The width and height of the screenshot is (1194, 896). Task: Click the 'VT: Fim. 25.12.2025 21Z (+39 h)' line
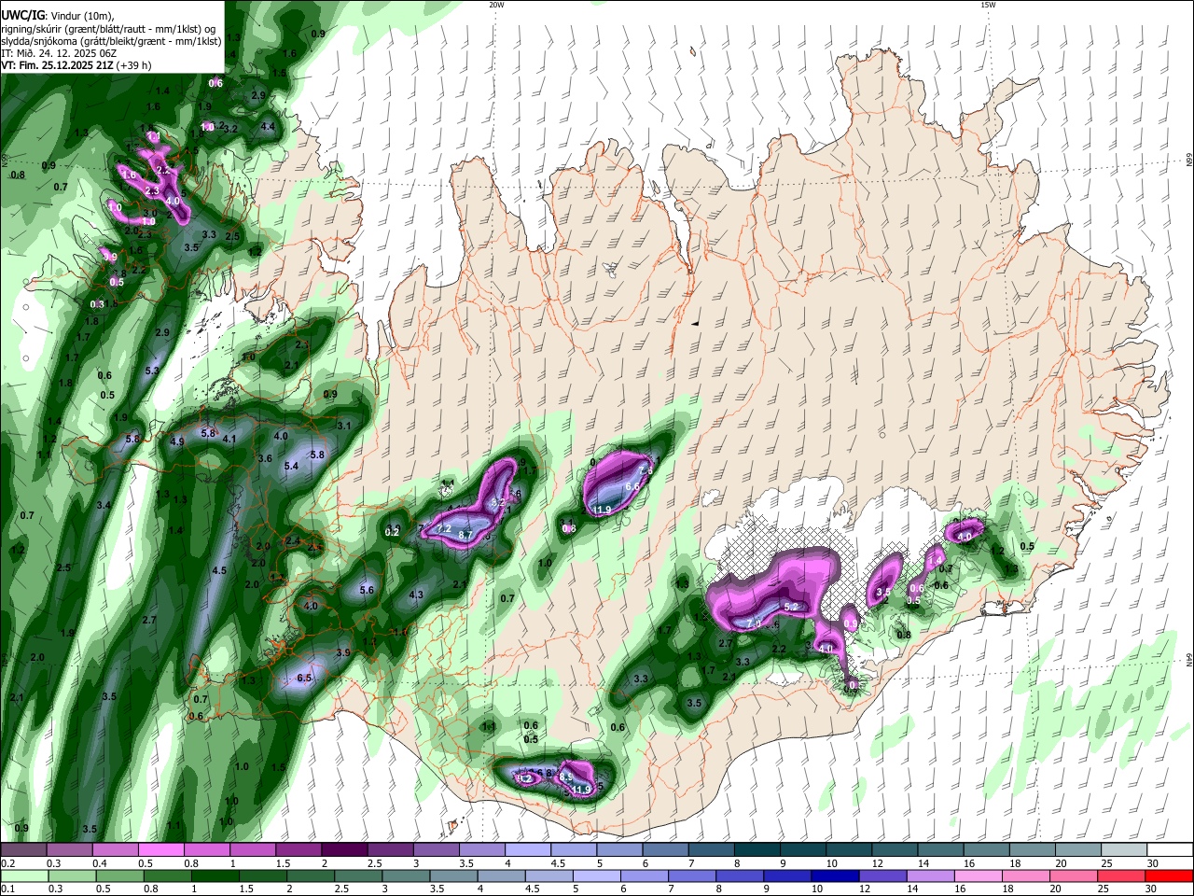76,65
